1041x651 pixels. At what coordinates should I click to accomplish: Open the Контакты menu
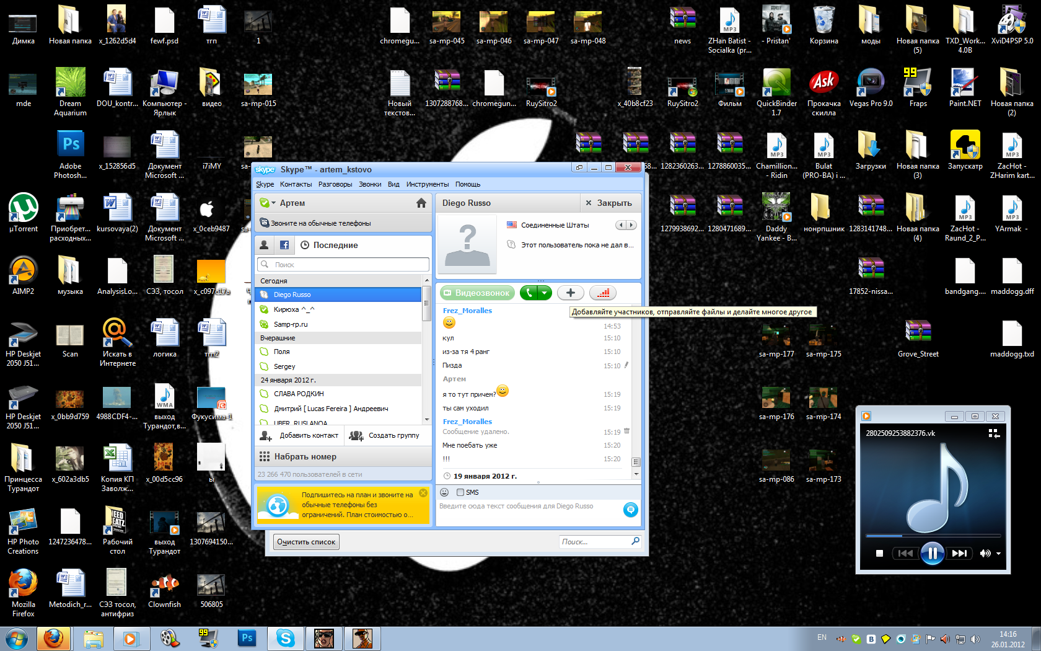[296, 184]
